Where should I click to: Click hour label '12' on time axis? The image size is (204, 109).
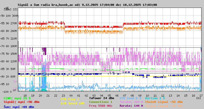(x=163, y=96)
